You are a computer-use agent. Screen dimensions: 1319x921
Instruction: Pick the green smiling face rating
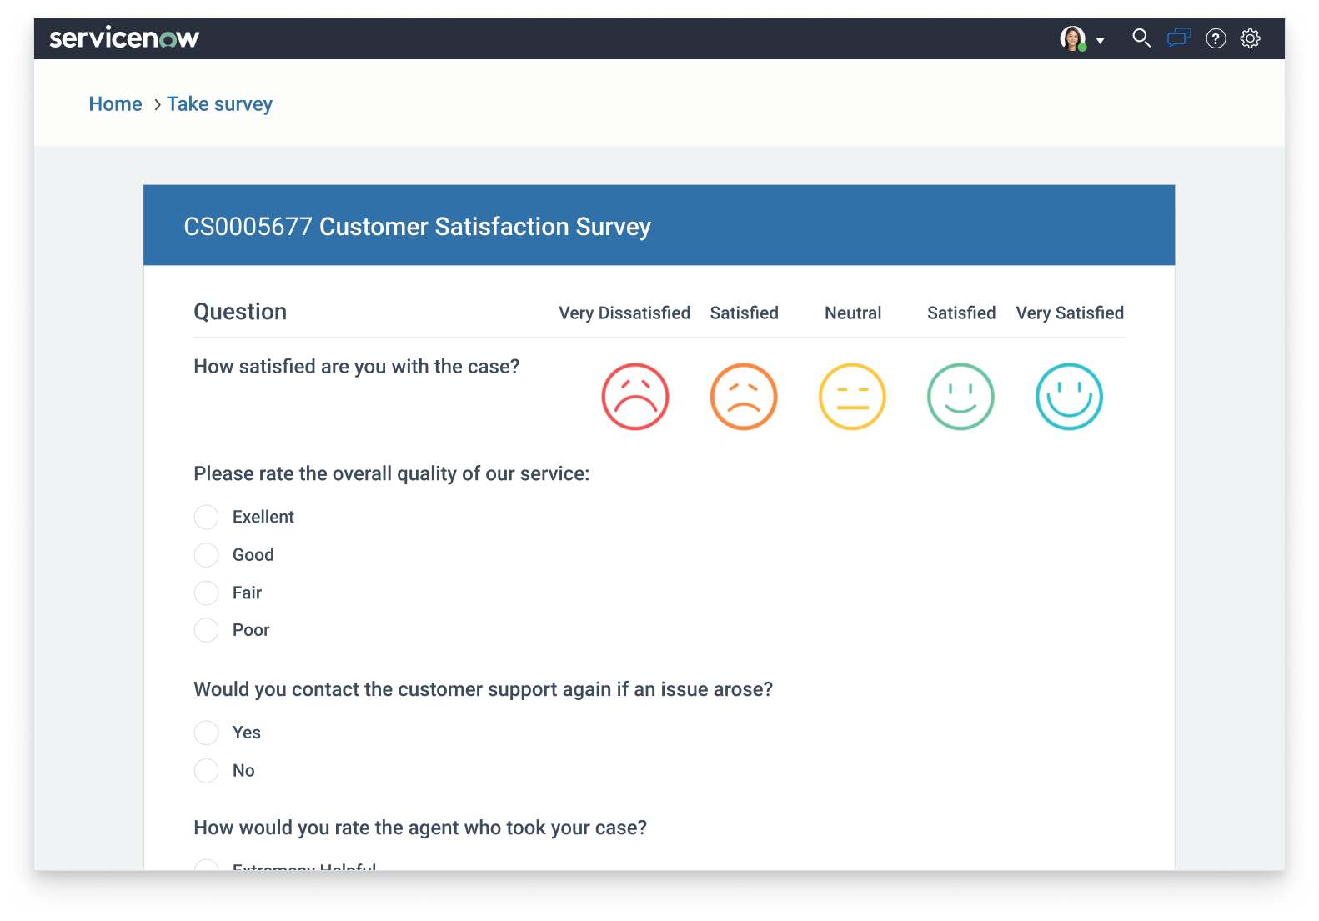click(960, 397)
